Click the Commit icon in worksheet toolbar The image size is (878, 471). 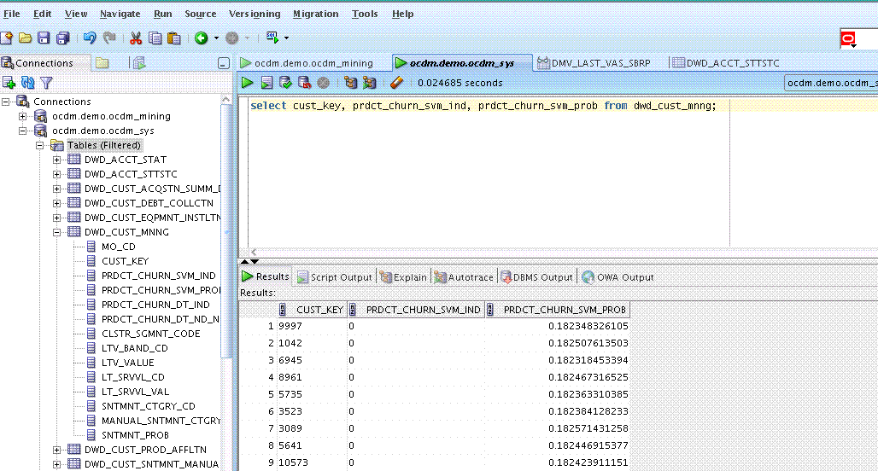(x=285, y=83)
